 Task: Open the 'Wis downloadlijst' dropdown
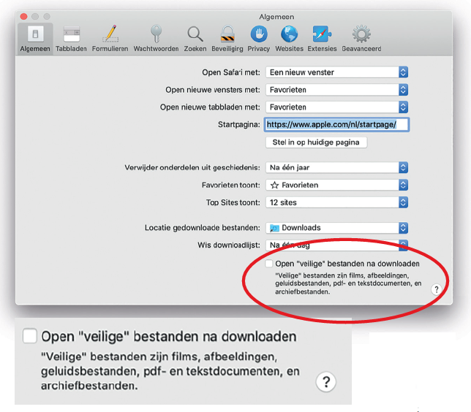coord(336,245)
